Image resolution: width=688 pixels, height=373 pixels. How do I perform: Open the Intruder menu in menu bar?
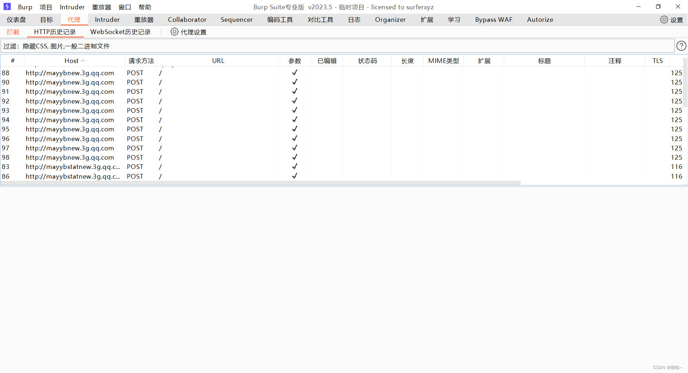point(72,7)
